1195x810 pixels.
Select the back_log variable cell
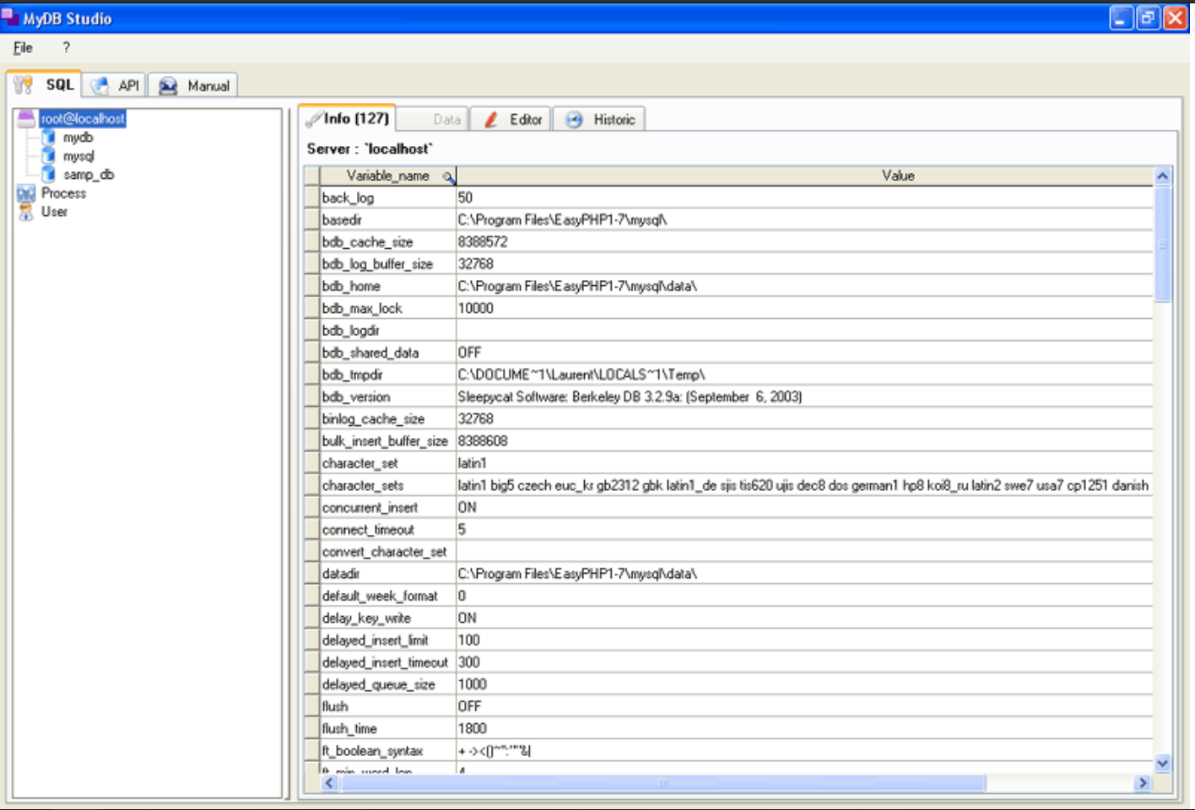388,197
